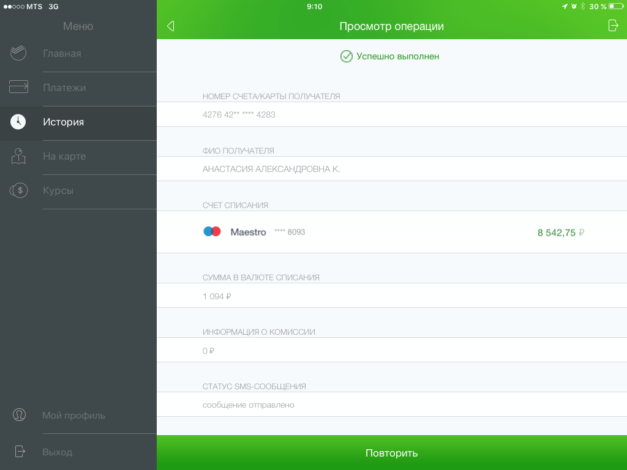
Task: Tap the Успешно выполнен status text
Action: click(x=398, y=56)
